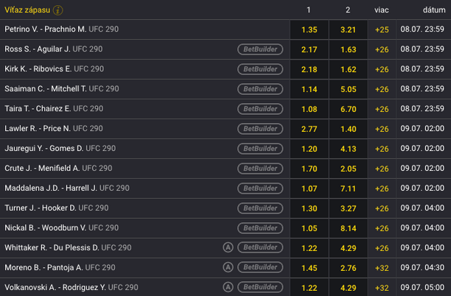This screenshot has height=296, width=451.
Task: Open the Taira T. - Chairez E. match
Action: coord(54,109)
